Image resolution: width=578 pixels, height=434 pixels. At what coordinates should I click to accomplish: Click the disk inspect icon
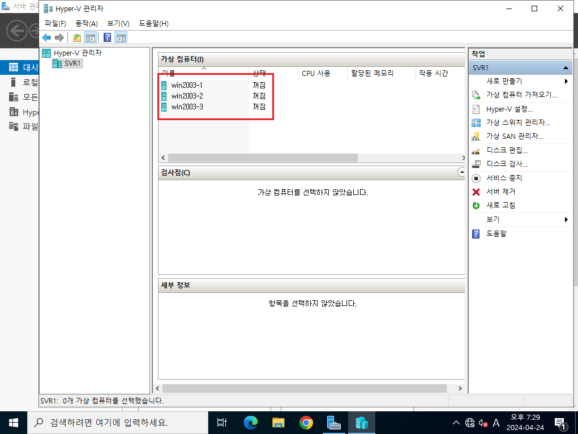click(x=476, y=164)
